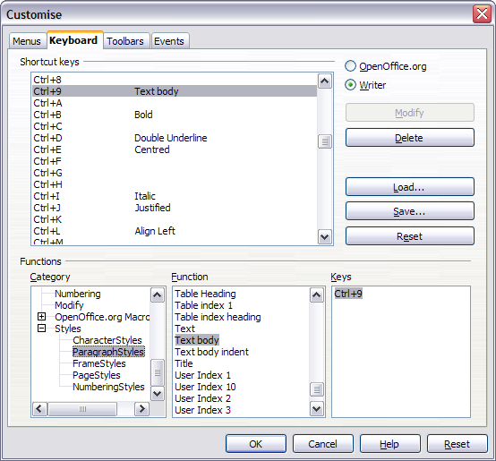The height and width of the screenshot is (461, 496).
Task: Select CharacterStyles in the category tree
Action: (107, 340)
